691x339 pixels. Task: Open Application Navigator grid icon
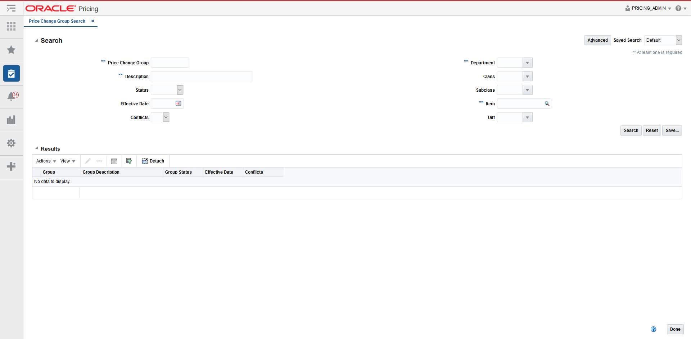click(11, 26)
